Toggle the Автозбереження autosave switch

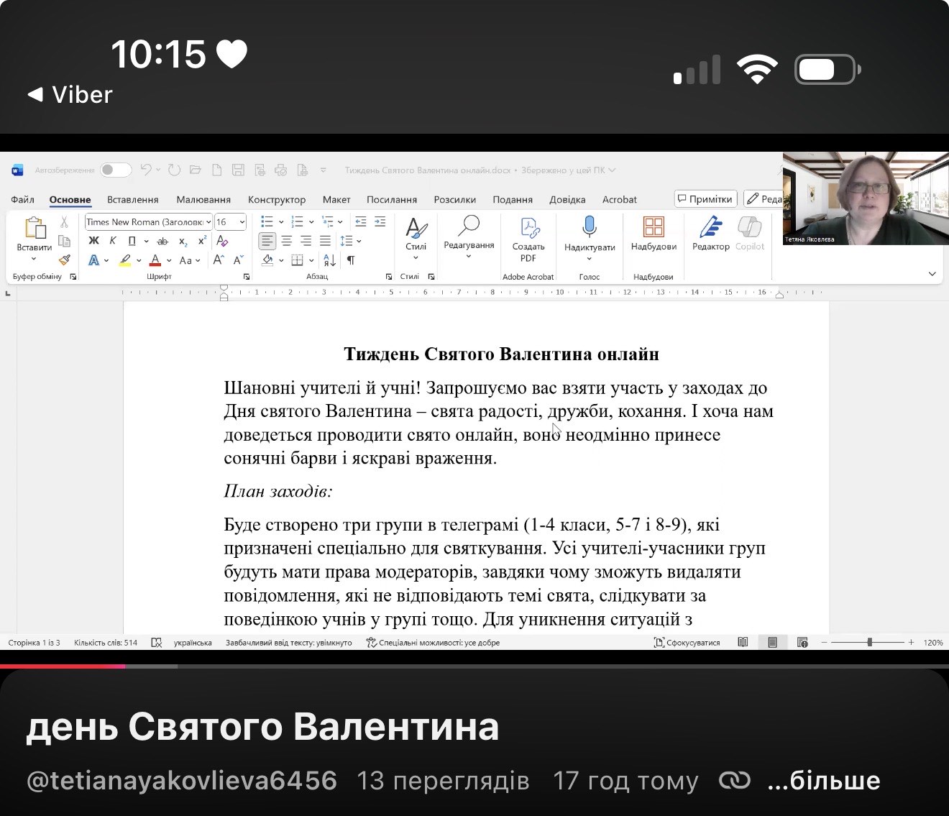[x=116, y=170]
